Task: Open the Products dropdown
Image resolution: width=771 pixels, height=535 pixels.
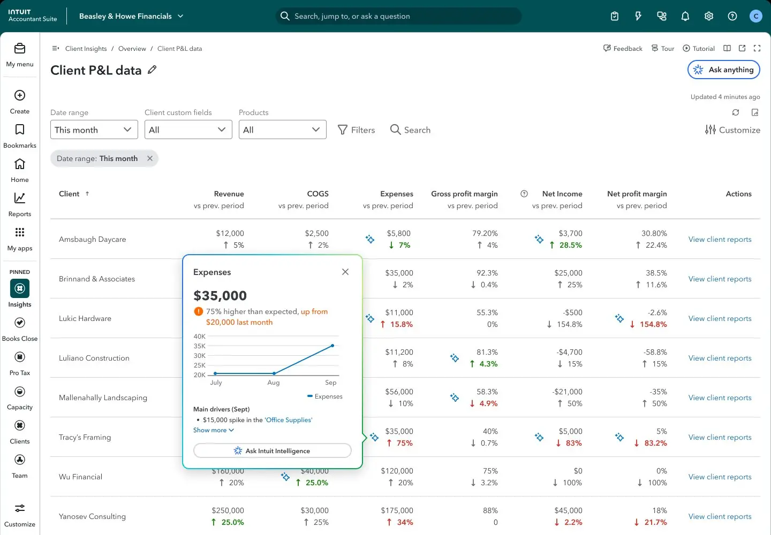Action: point(283,129)
